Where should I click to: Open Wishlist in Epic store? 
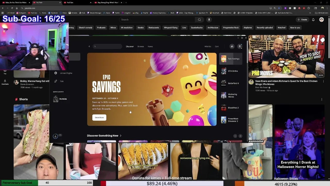pos(208,47)
